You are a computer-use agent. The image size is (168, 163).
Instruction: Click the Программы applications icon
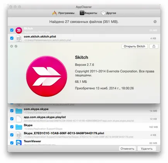click(55, 13)
